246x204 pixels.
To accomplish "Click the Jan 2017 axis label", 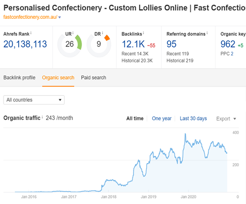I will pyautogui.click(x=69, y=197).
